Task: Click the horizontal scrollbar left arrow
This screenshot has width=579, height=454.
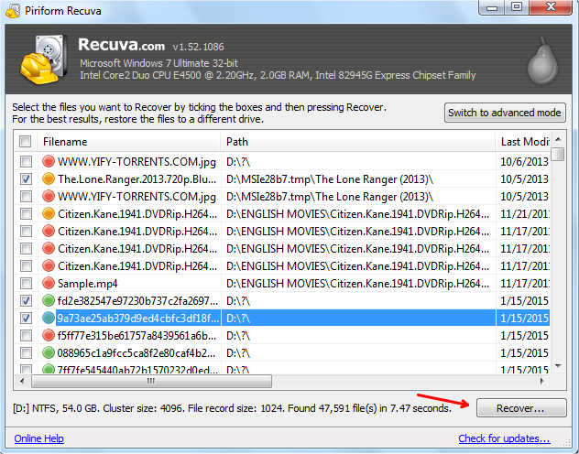Action: pos(22,381)
